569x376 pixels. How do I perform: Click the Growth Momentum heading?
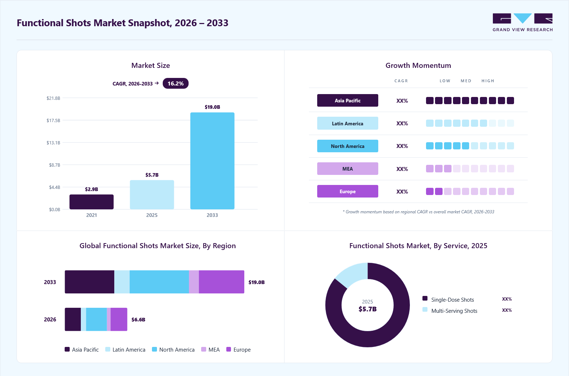pos(418,65)
